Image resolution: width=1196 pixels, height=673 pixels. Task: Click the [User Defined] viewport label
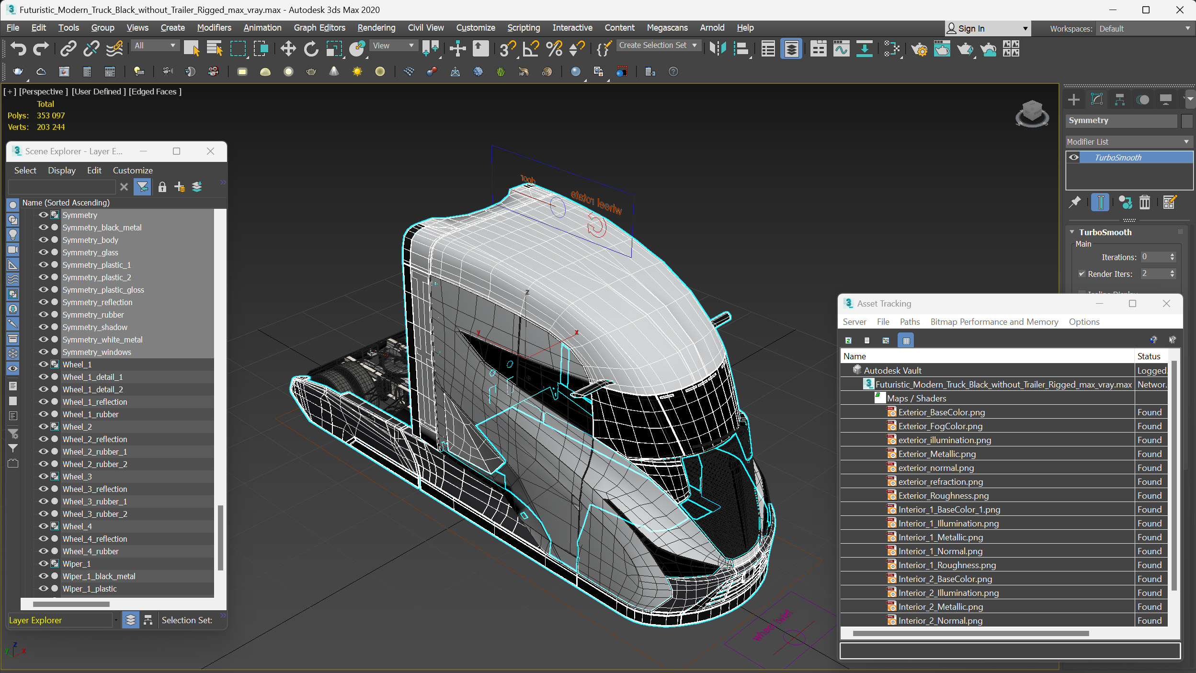click(x=99, y=91)
